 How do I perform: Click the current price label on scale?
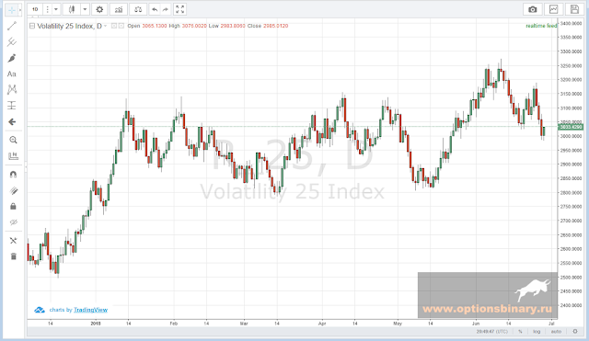coord(571,127)
